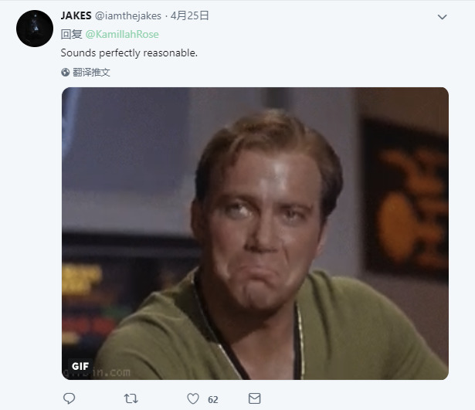
Task: Play the GIF of the man in green
Action: [255, 233]
